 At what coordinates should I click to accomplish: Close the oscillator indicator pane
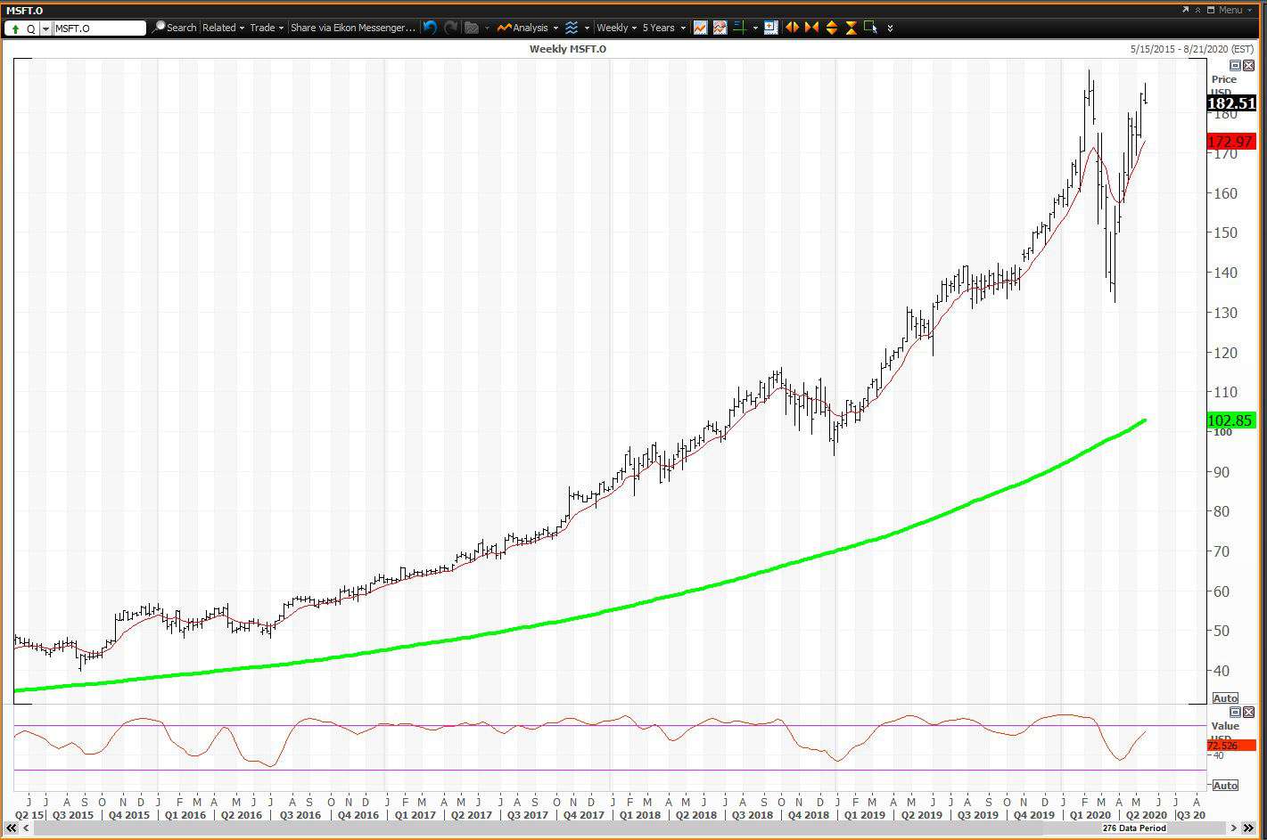[x=1248, y=713]
